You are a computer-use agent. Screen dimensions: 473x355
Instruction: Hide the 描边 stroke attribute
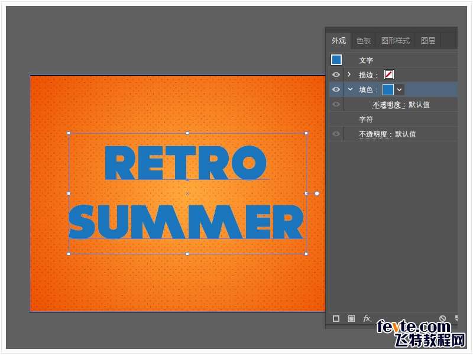click(x=336, y=75)
